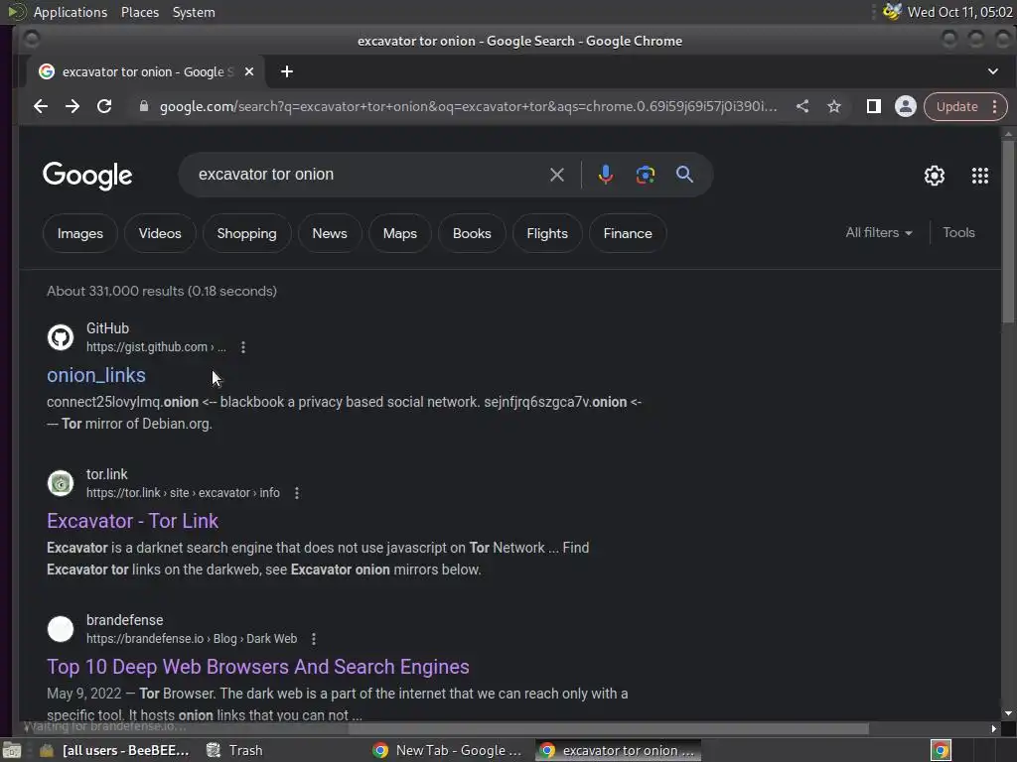Screen dimensions: 1017x762
Task: Switch to the Finance results
Action: [628, 233]
